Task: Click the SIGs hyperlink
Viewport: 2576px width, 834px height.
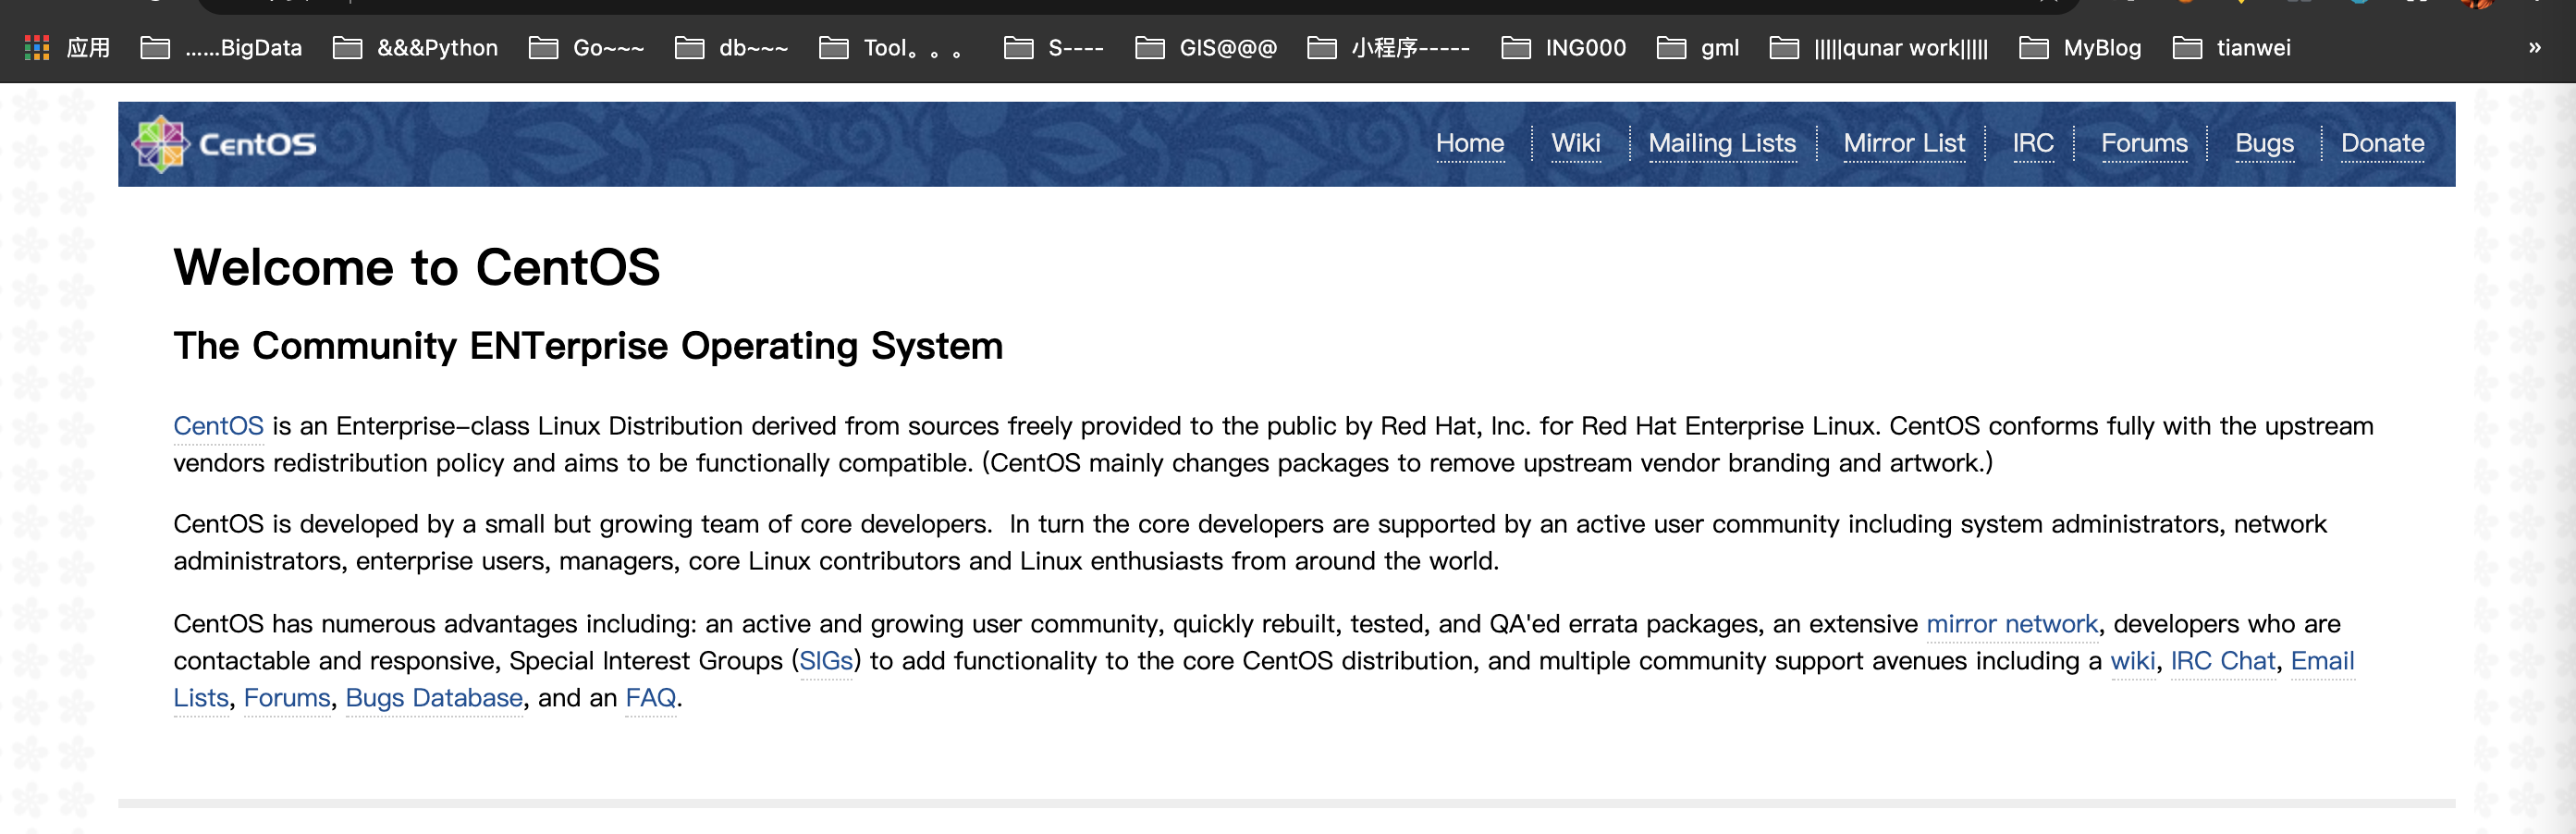Action: tap(826, 661)
